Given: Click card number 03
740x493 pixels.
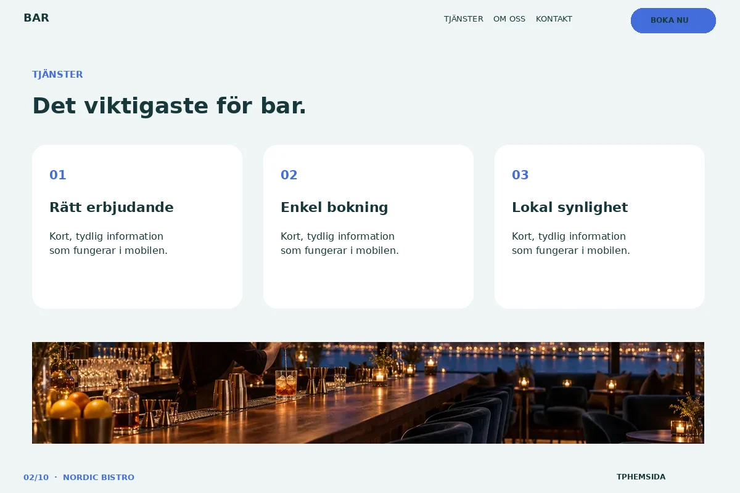Looking at the screenshot, I should (520, 175).
